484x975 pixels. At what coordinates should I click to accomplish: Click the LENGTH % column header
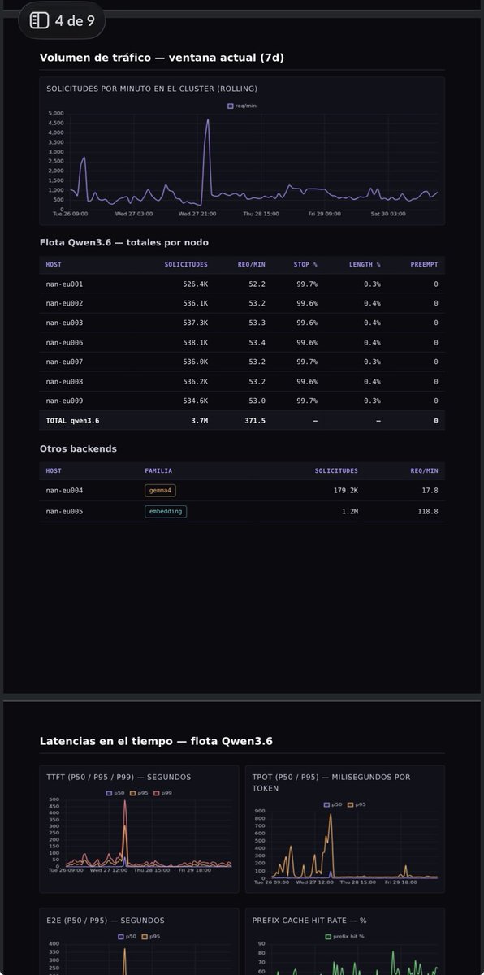coord(365,265)
